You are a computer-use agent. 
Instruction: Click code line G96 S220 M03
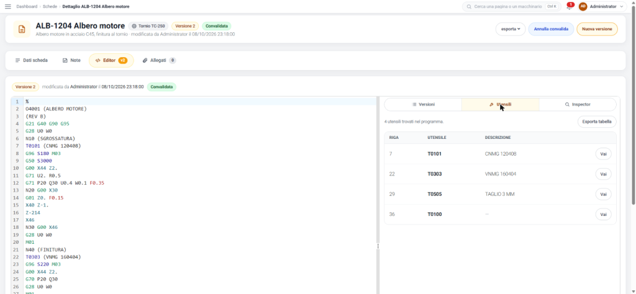pyautogui.click(x=43, y=264)
